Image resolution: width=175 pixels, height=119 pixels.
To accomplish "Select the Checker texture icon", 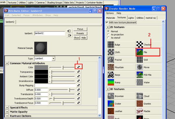I will [140, 45].
